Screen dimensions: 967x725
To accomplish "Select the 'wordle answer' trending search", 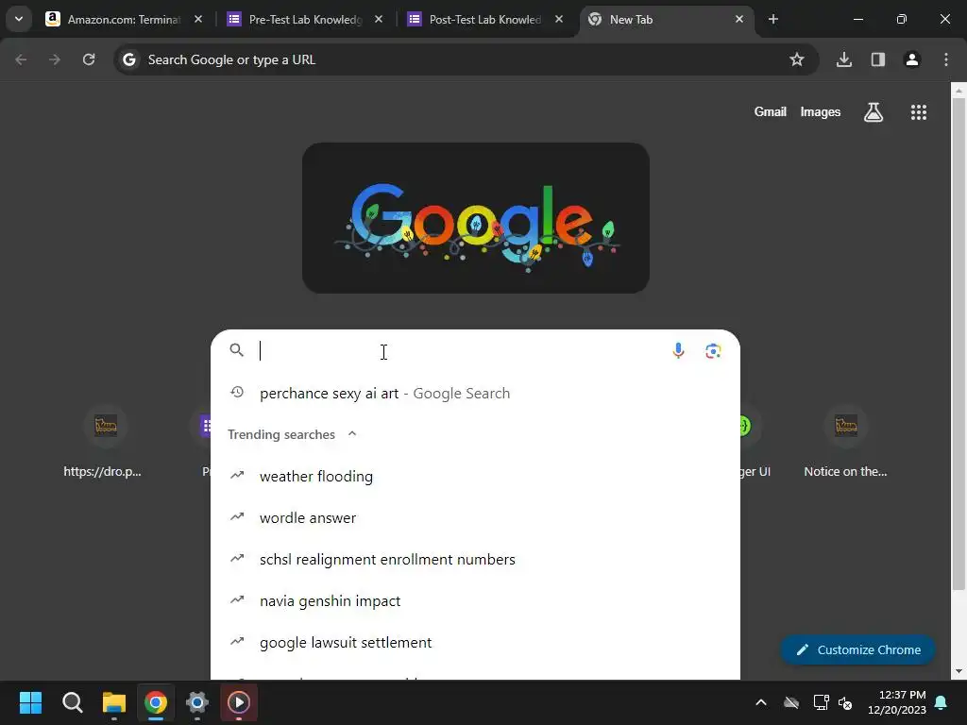I will [475, 517].
